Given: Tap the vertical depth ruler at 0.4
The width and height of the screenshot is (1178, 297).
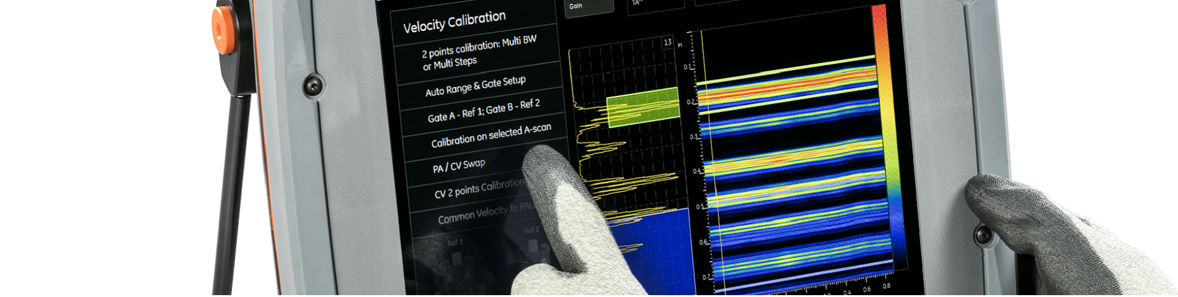Looking at the screenshot, I should coord(697,171).
